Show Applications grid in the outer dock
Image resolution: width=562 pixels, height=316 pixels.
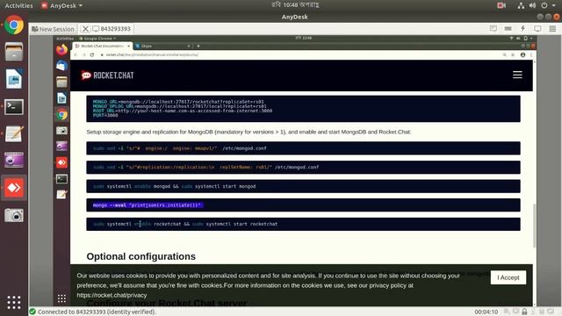[x=14, y=302]
